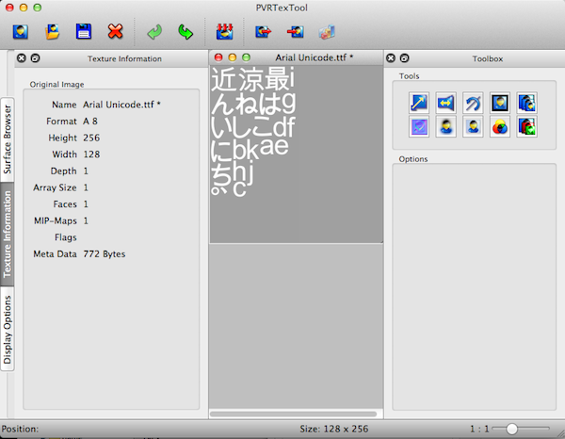
Task: Redo with the bright green arrow
Action: pos(186,32)
